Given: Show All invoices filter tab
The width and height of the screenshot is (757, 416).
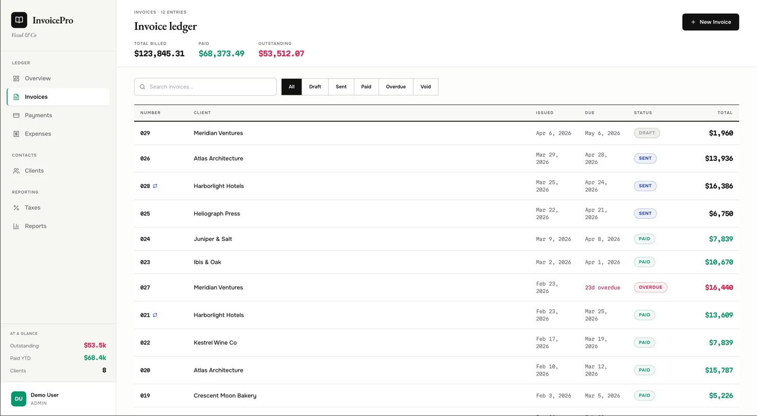Looking at the screenshot, I should pos(291,87).
